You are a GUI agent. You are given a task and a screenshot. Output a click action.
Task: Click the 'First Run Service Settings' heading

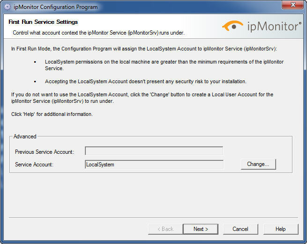tap(43, 22)
